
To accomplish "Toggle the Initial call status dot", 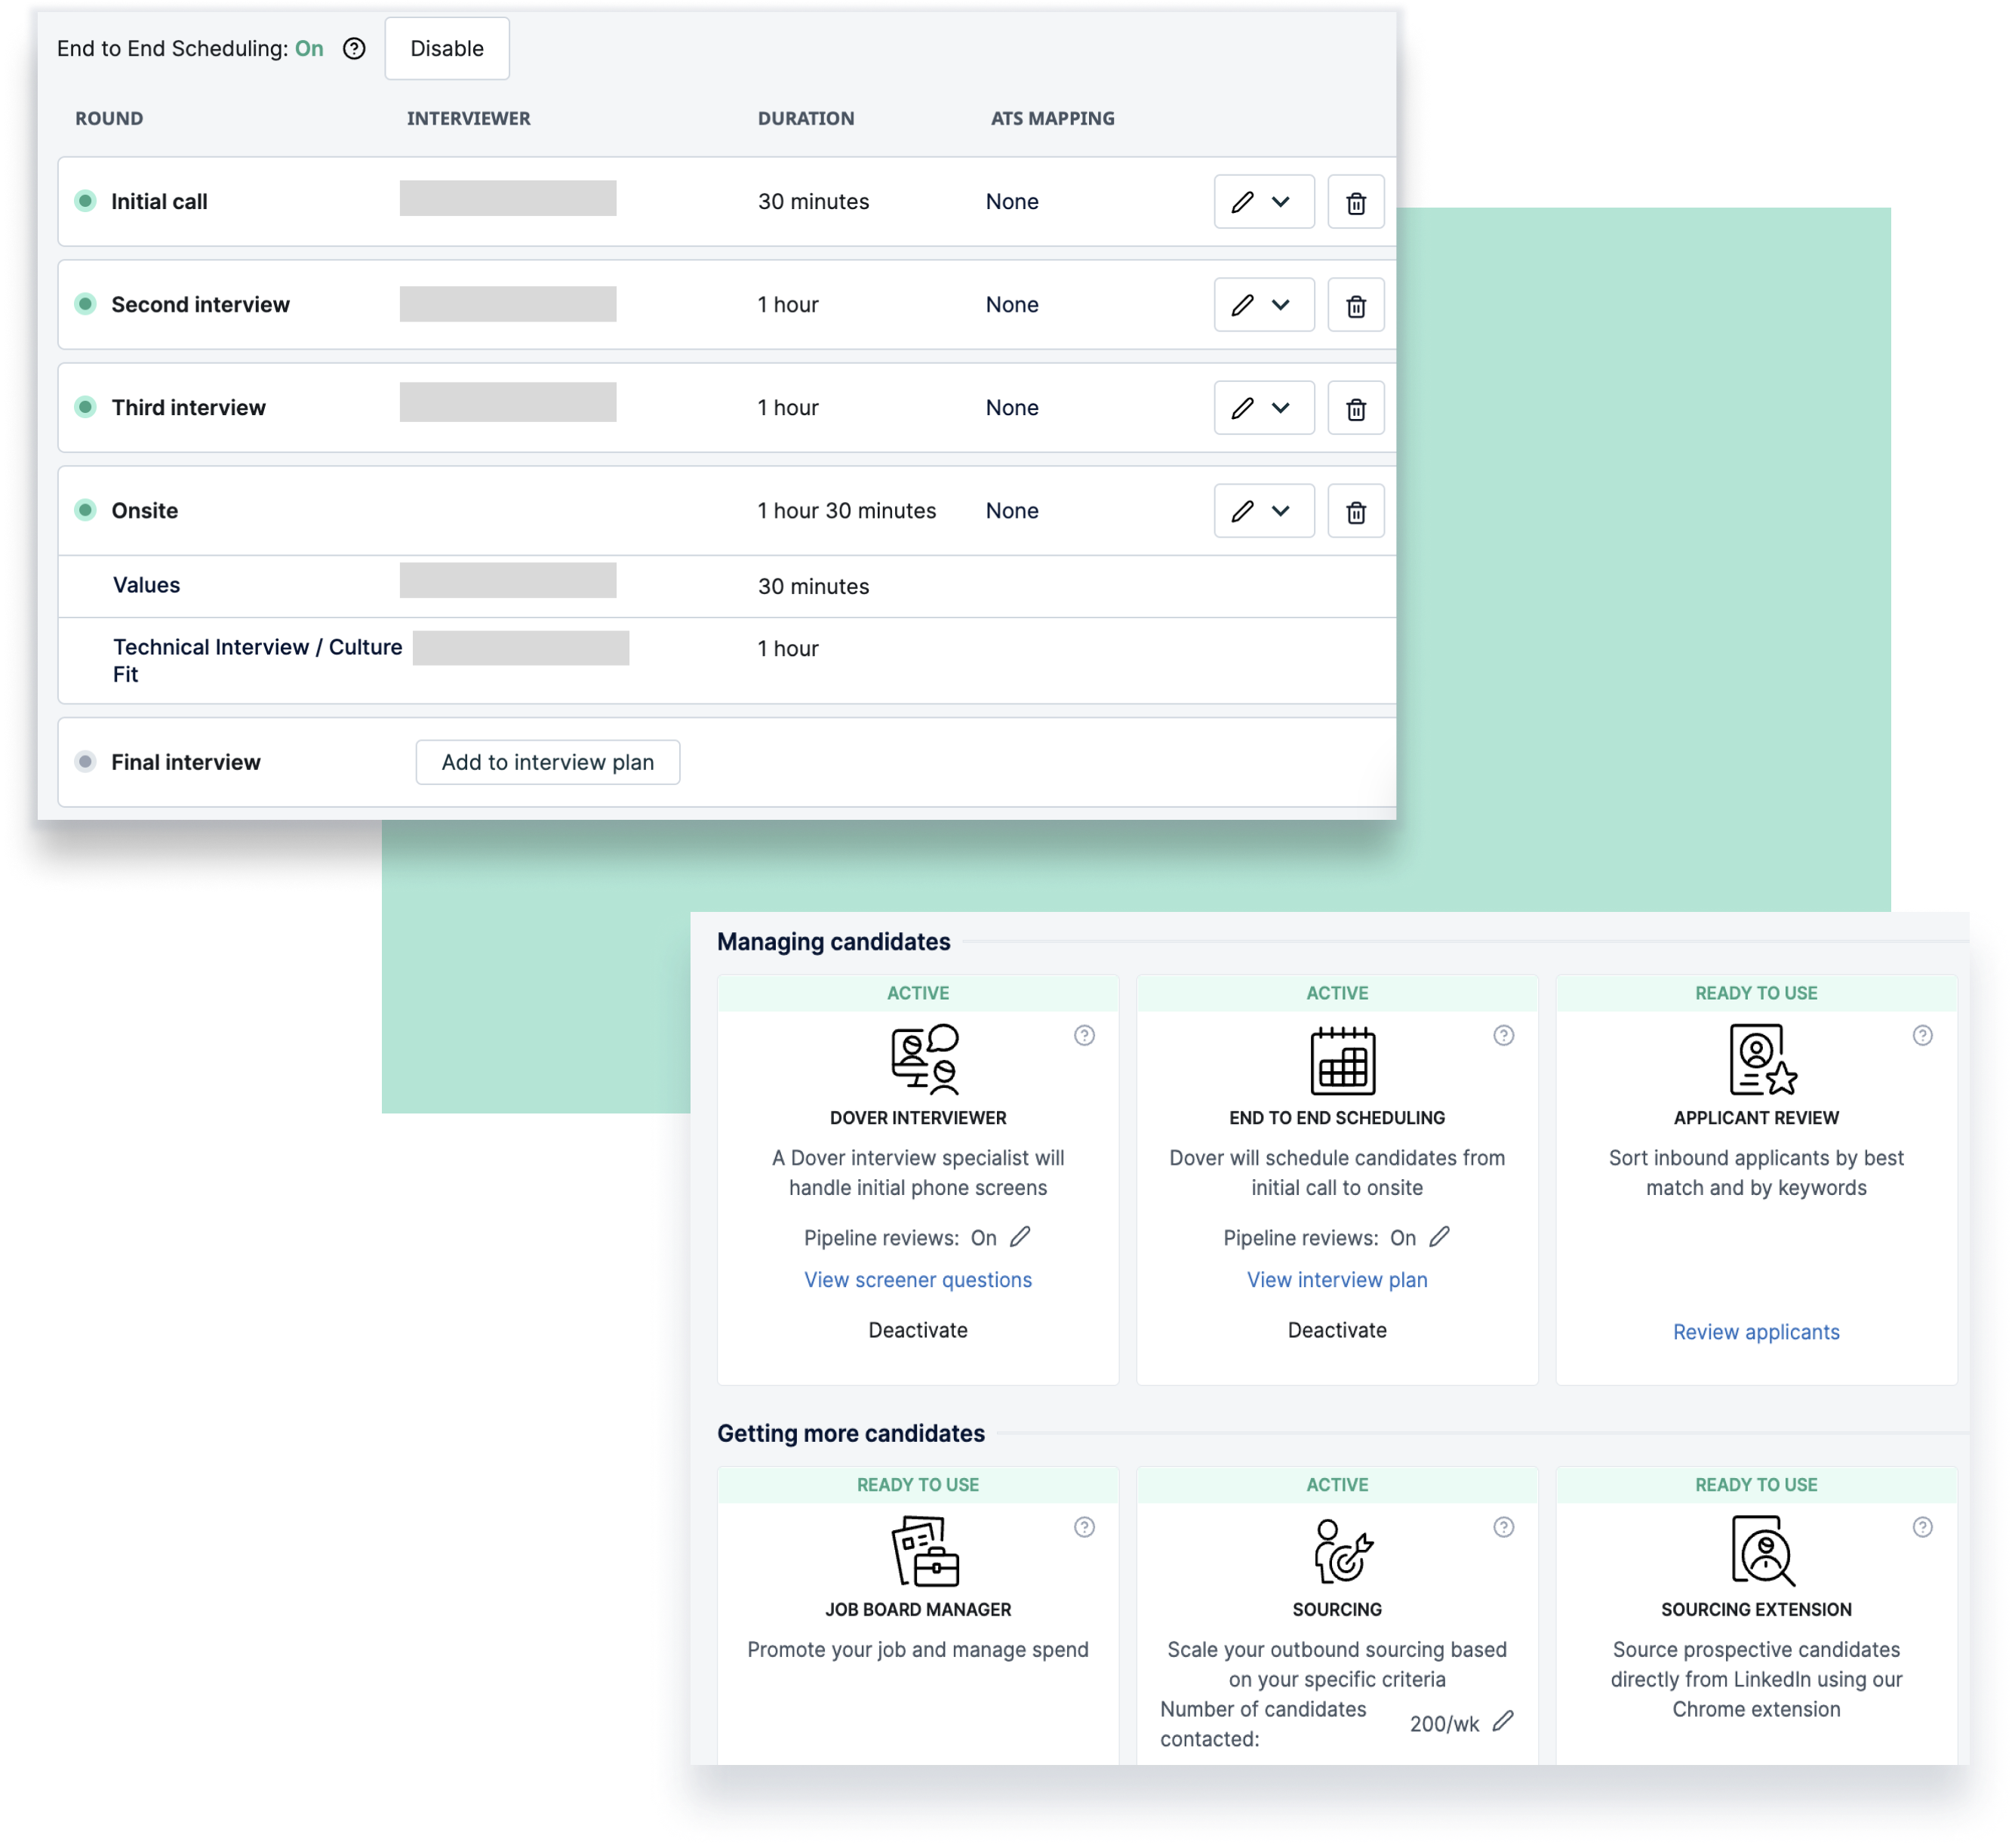I will [x=86, y=201].
